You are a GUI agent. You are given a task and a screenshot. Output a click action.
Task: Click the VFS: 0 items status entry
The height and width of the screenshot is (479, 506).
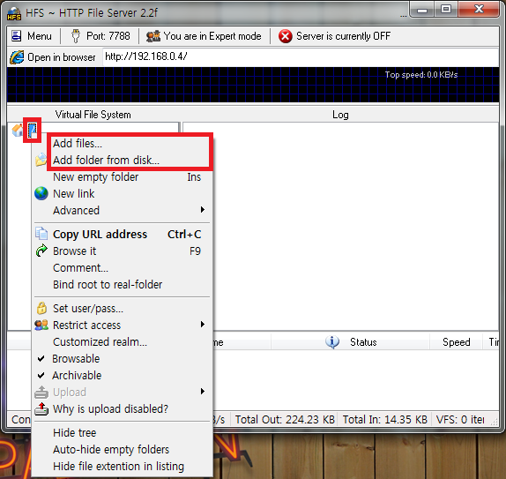[x=460, y=420]
